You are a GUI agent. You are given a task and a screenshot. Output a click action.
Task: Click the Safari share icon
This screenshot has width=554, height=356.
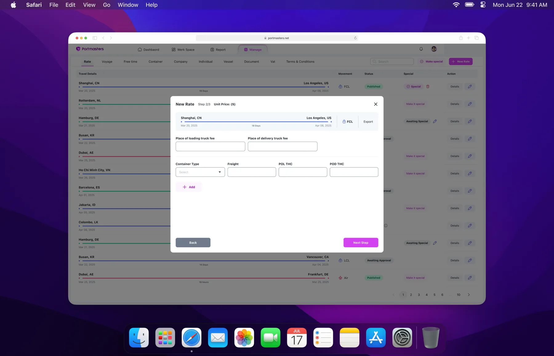click(x=461, y=38)
